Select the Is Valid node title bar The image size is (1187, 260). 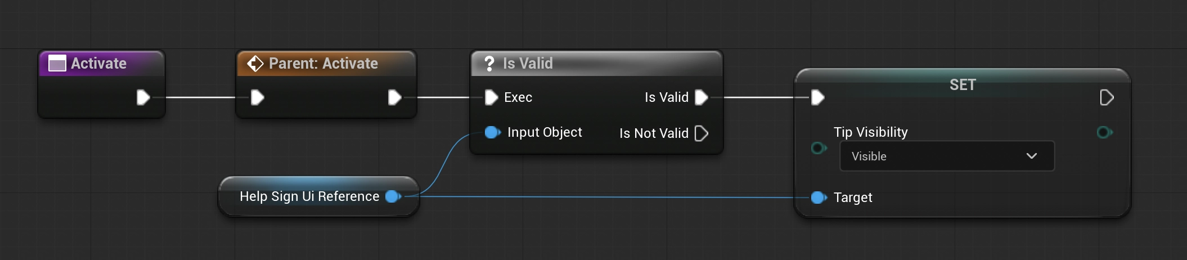pyautogui.click(x=595, y=64)
